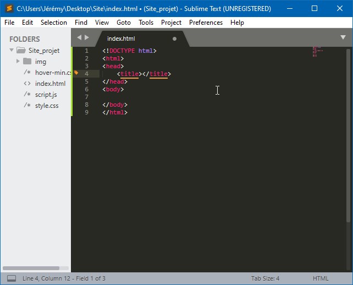Open the Goto menu
The height and width of the screenshot is (285, 353).
click(x=124, y=23)
